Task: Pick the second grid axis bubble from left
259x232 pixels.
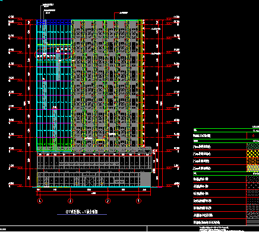Action: [x=70, y=201]
